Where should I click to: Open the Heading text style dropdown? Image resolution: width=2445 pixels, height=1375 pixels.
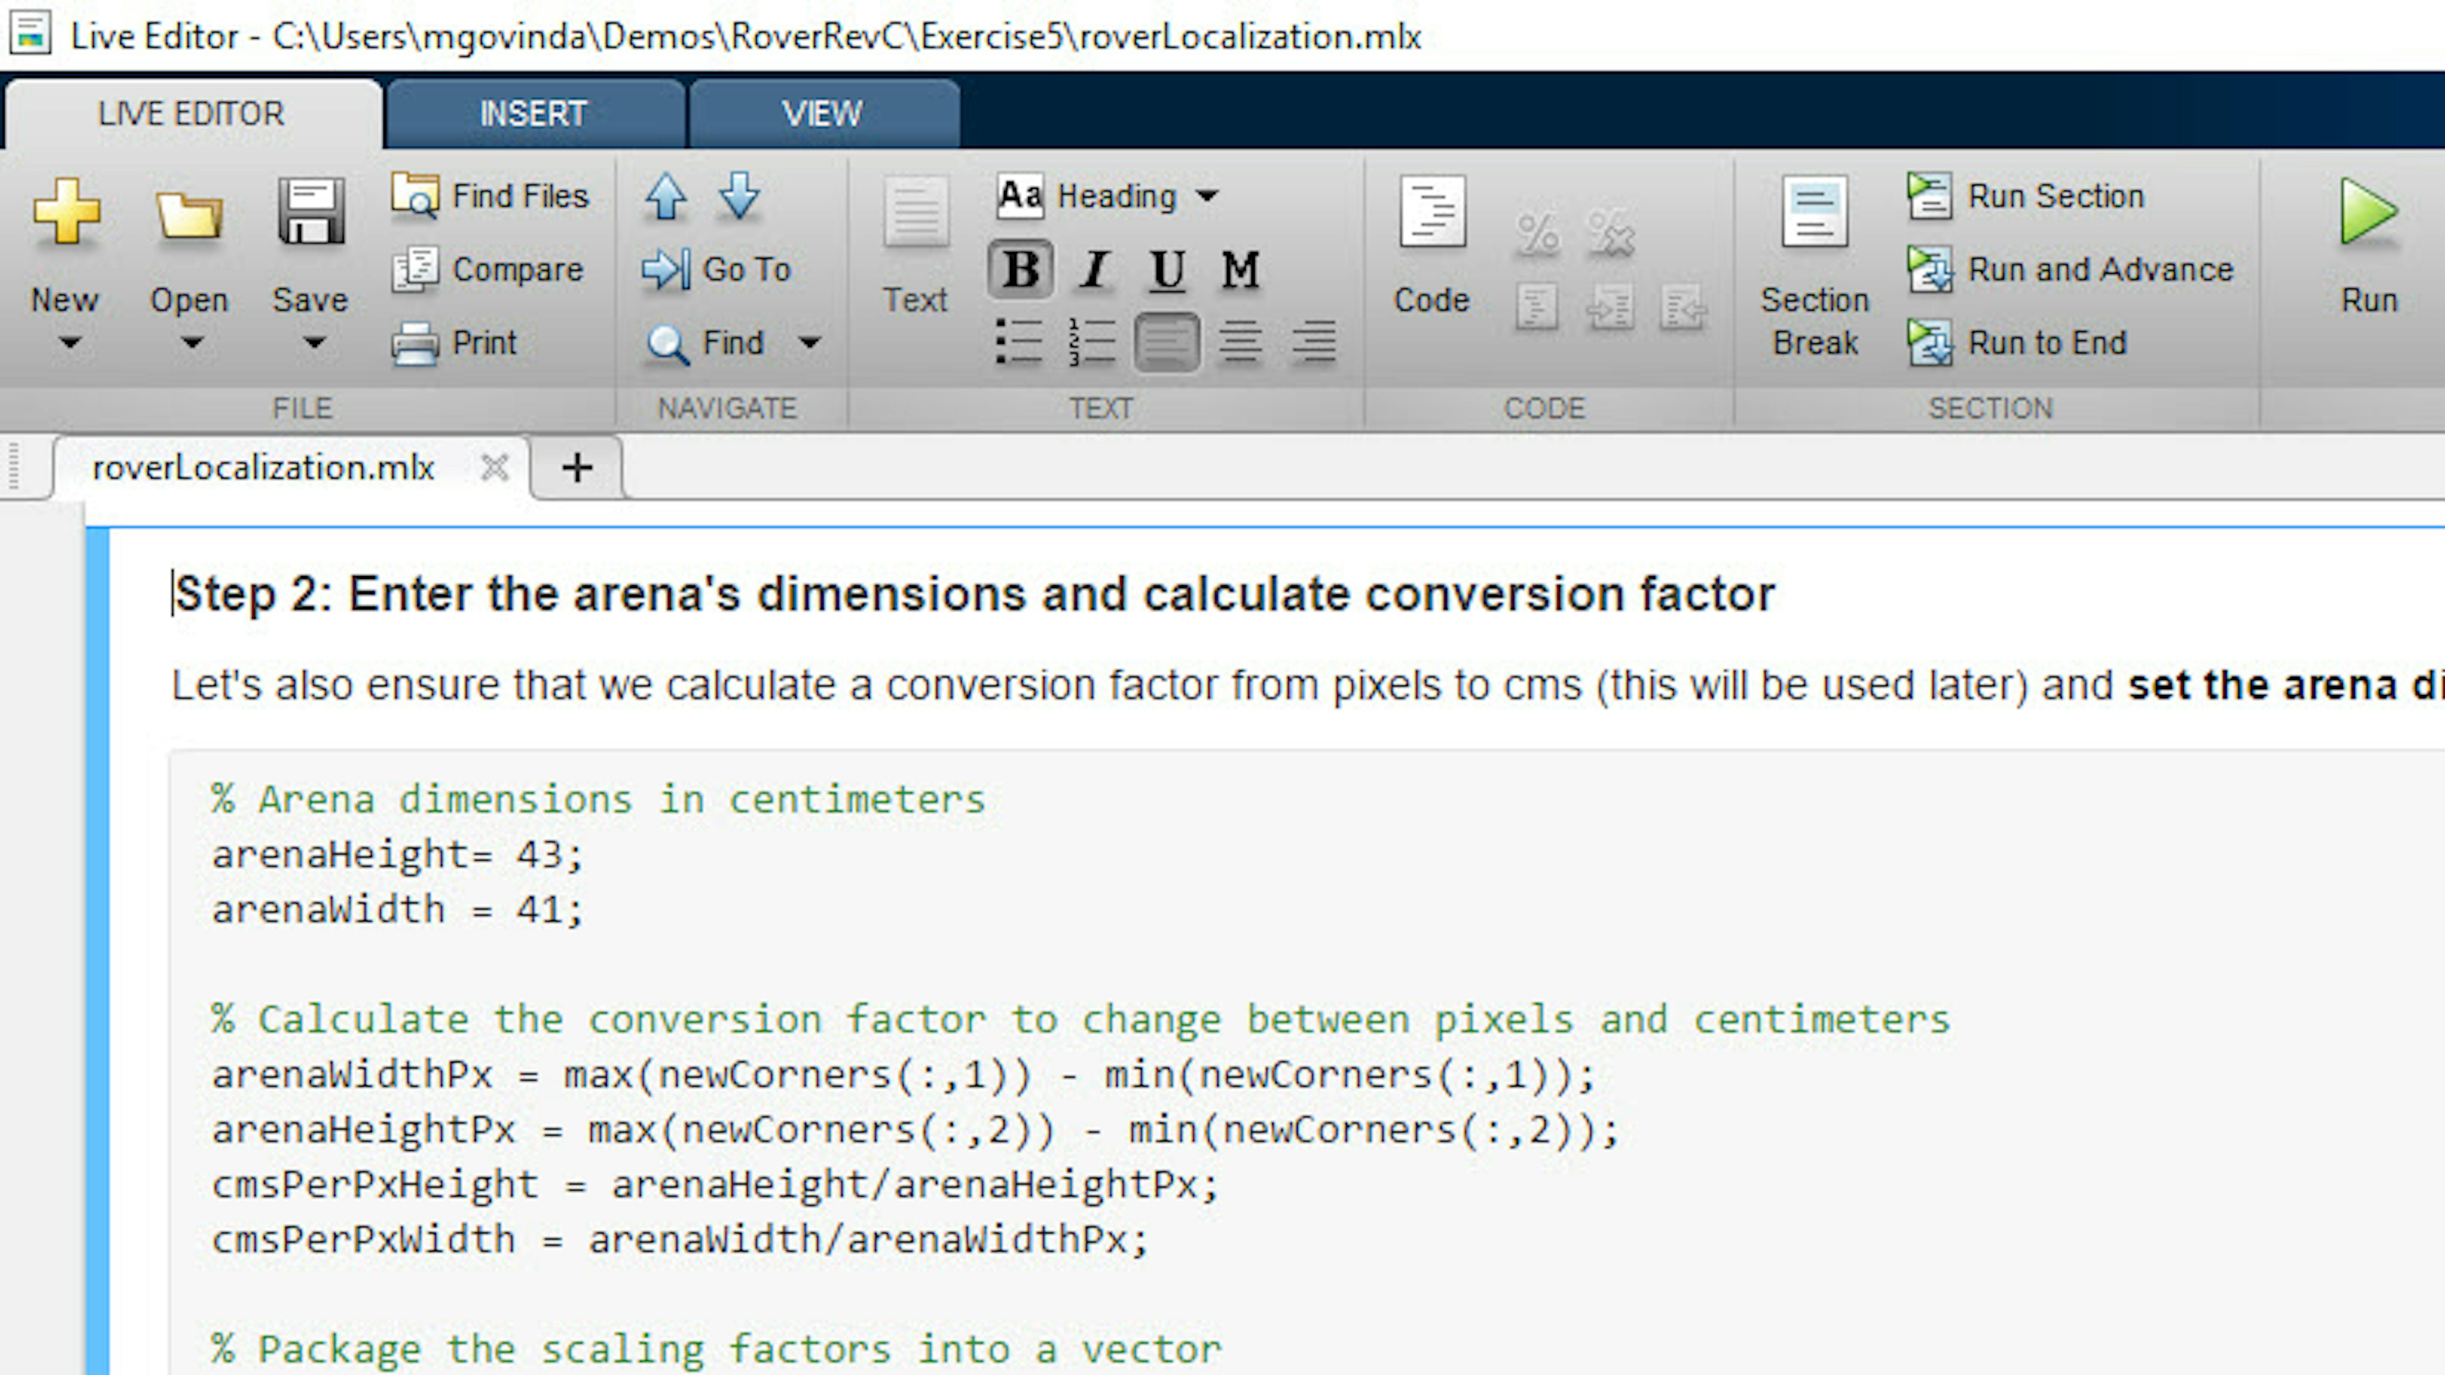(x=1108, y=196)
